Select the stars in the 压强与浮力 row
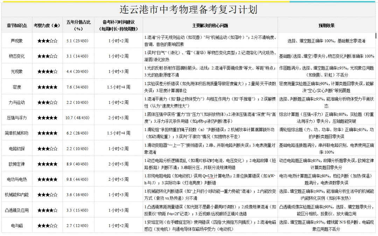 [47, 118]
